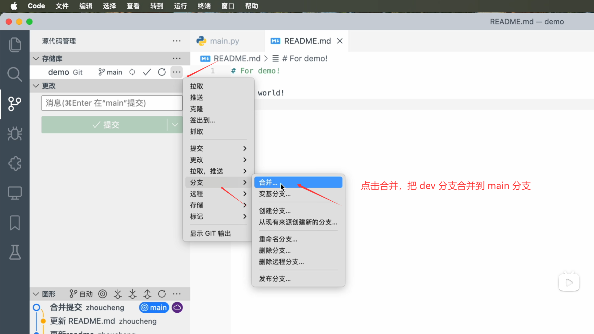This screenshot has width=594, height=334.
Task: Open the Bookmarks view icon
Action: (15, 223)
